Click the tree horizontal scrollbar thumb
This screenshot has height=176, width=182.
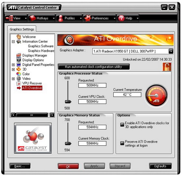click(32, 115)
